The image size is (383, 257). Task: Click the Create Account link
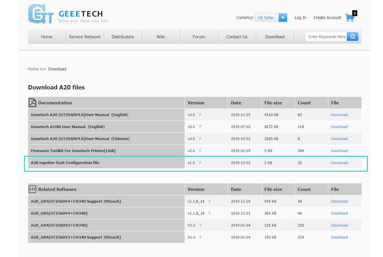click(327, 18)
